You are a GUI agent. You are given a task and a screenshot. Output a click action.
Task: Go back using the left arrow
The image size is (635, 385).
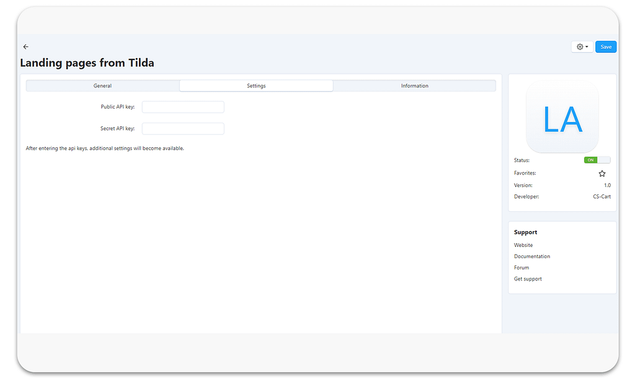click(25, 47)
